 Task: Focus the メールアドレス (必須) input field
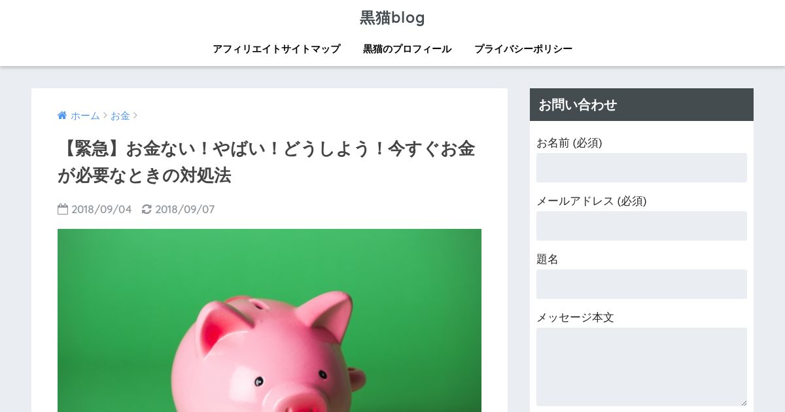point(642,226)
